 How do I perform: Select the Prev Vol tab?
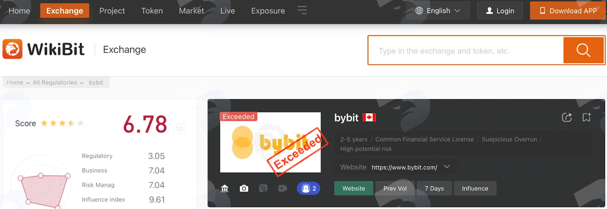[x=395, y=188]
